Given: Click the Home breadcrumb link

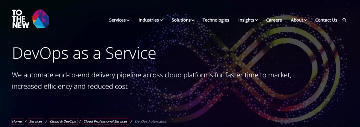Looking at the screenshot, I should pos(17,121).
